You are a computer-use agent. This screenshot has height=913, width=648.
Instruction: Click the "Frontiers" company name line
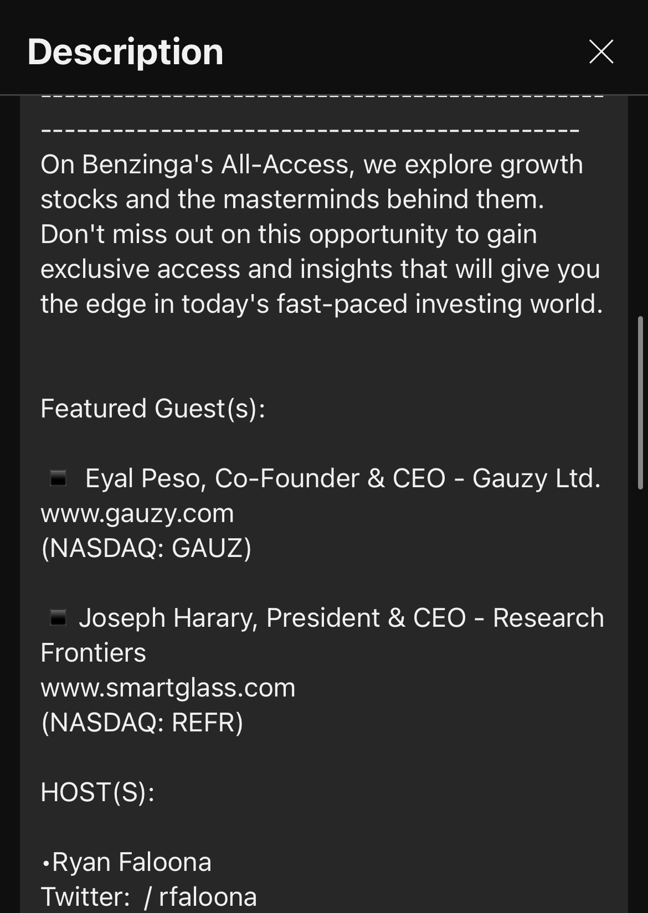[93, 653]
